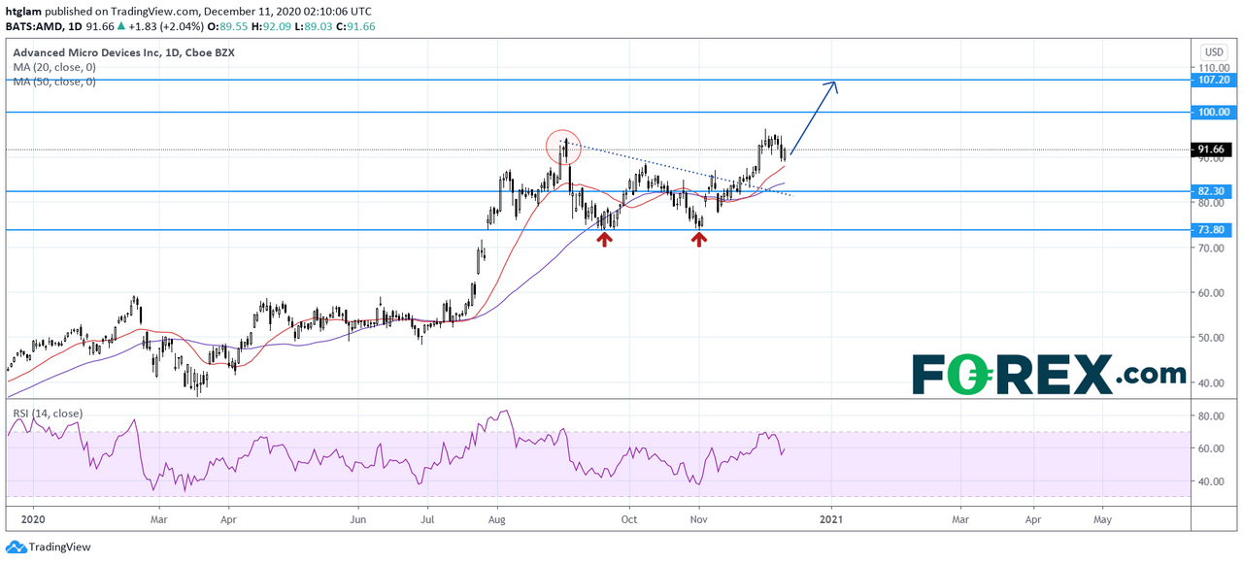
Task: Click the blue projection arrow head
Action: pyautogui.click(x=831, y=86)
